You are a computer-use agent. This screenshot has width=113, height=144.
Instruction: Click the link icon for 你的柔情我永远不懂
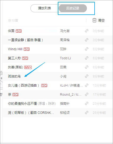tap(87, 103)
